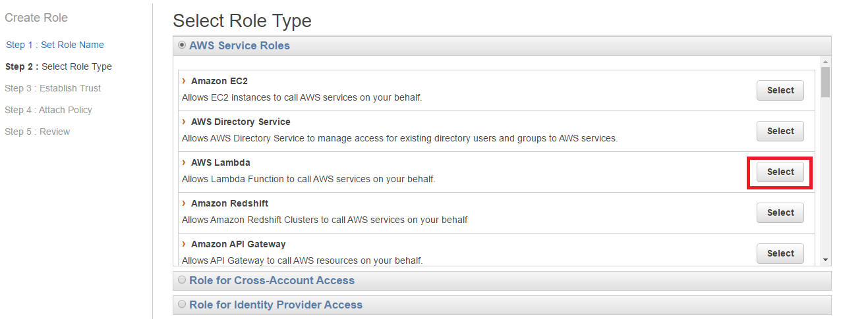
Task: Go back to Step 1: Set Role Name
Action: coord(55,45)
